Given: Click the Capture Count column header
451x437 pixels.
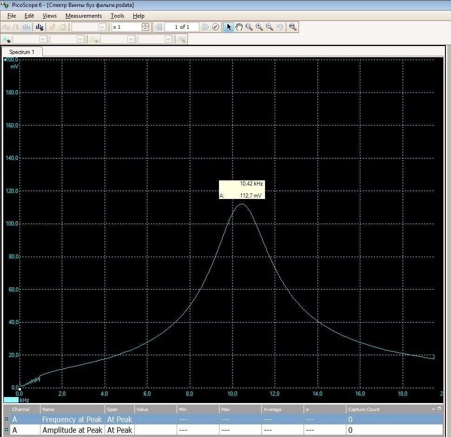Looking at the screenshot, I should pyautogui.click(x=364, y=410).
